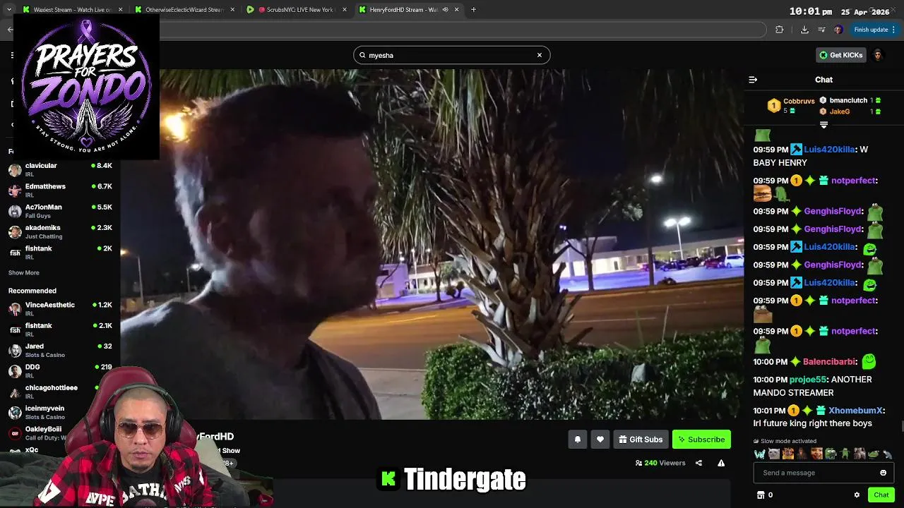904x508 pixels.
Task: Click the Get KICKs button
Action: coord(841,55)
